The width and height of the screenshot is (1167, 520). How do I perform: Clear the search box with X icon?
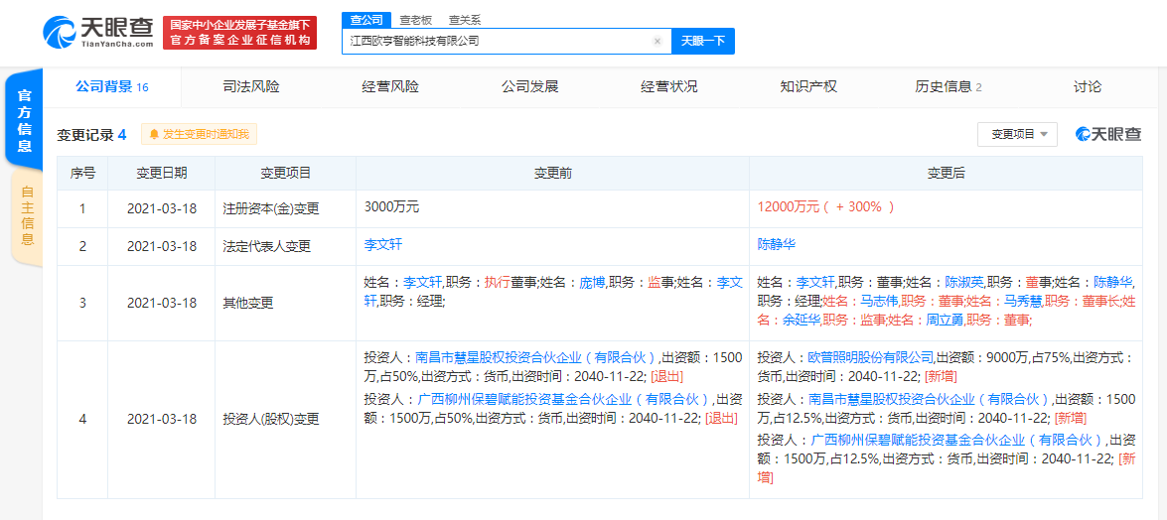(x=656, y=42)
